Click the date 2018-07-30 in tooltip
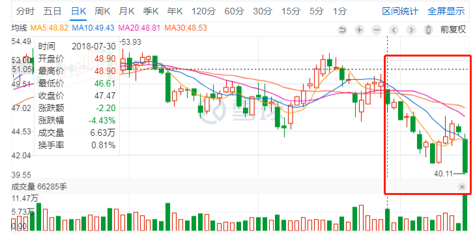The width and height of the screenshot is (475, 234). 94,47
